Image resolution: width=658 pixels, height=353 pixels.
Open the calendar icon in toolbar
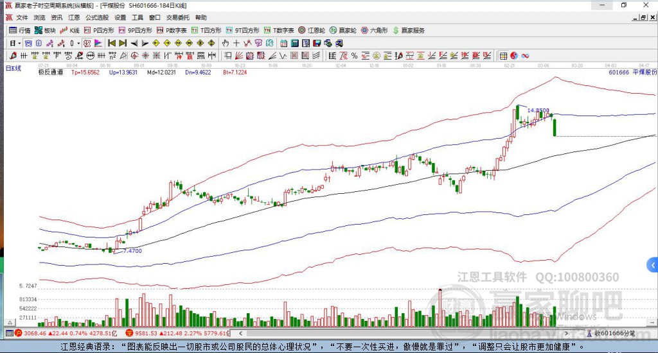click(x=283, y=43)
